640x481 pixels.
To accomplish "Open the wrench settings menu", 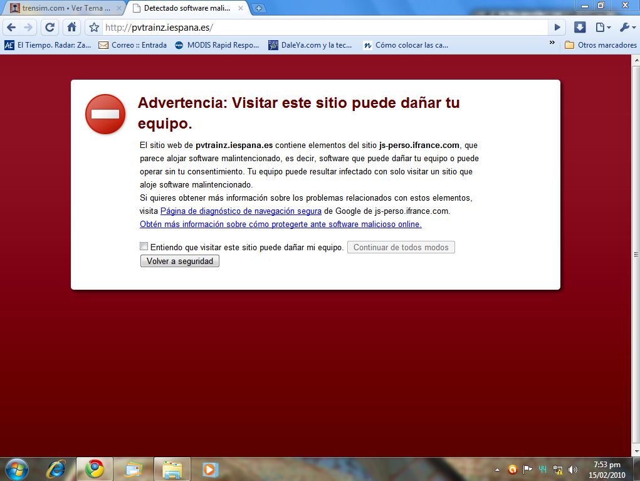I will [x=627, y=28].
